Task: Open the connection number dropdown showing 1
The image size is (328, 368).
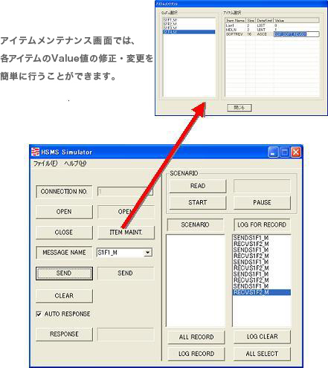Action: point(125,192)
